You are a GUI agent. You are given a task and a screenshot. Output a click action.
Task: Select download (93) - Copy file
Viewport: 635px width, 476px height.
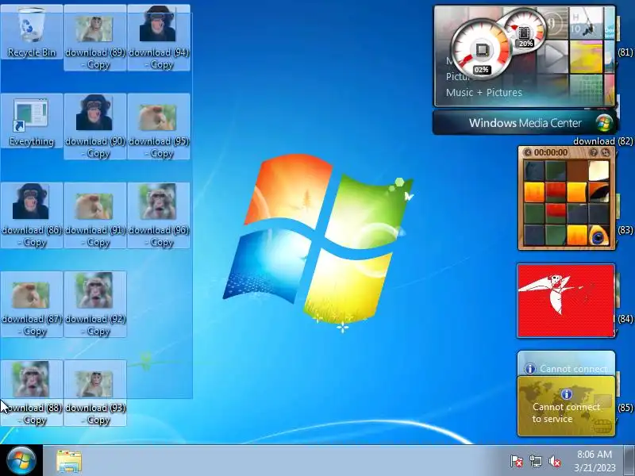(x=94, y=393)
